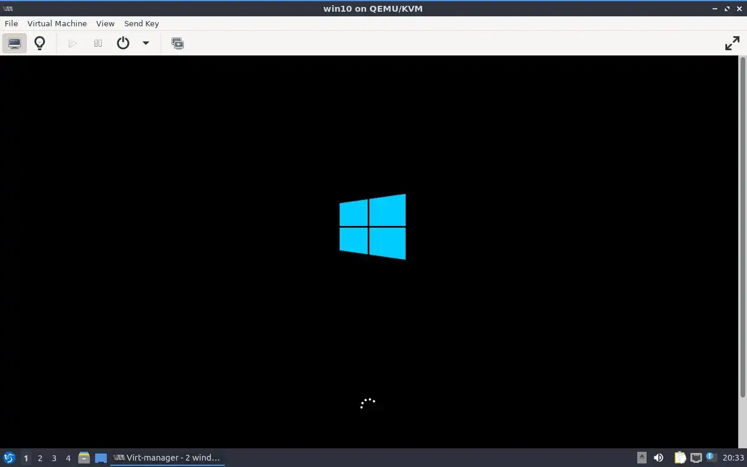Image resolution: width=747 pixels, height=467 pixels.
Task: Open the network connection tray icon
Action: click(x=696, y=458)
